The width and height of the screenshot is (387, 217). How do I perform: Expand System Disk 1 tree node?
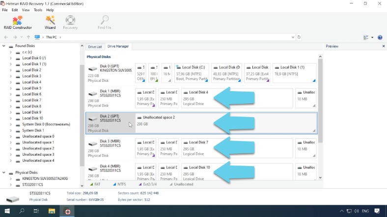point(11,130)
